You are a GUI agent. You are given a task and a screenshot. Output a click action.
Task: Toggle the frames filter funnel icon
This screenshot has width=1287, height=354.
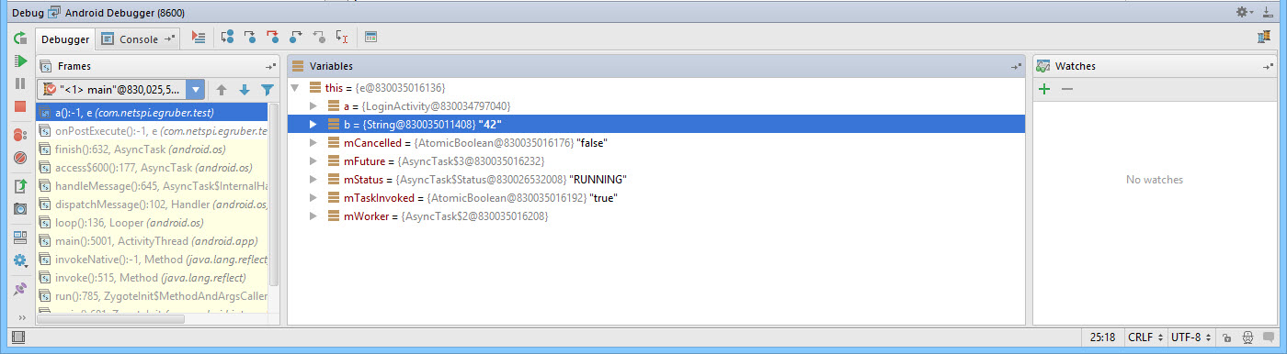[268, 90]
